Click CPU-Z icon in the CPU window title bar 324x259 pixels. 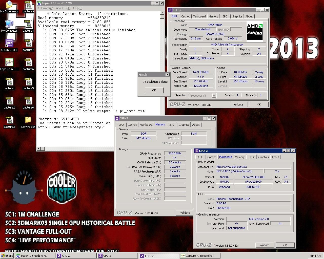[171, 10]
